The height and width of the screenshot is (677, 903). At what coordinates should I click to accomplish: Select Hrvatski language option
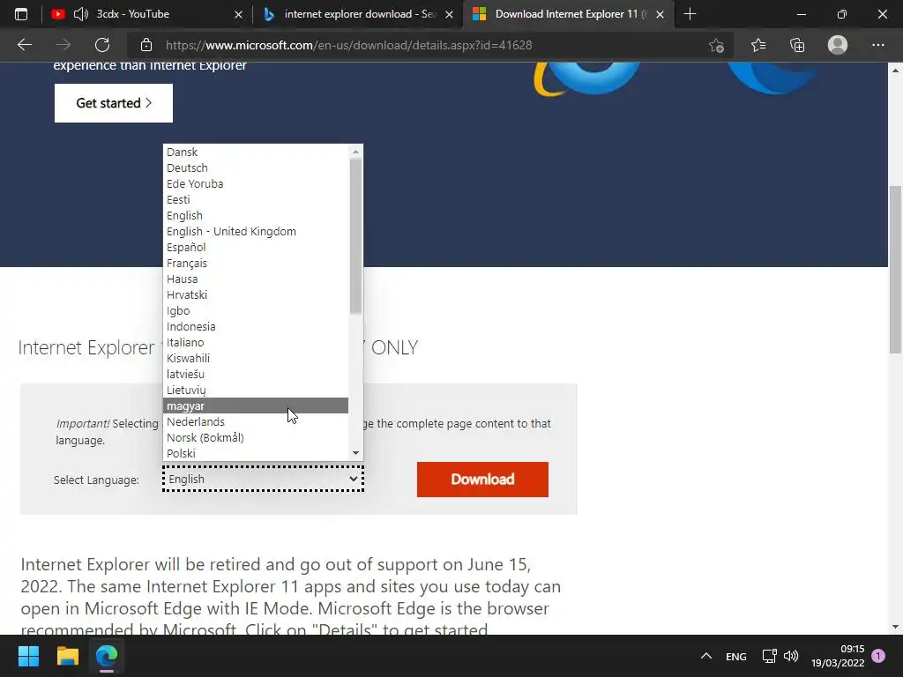255,294
